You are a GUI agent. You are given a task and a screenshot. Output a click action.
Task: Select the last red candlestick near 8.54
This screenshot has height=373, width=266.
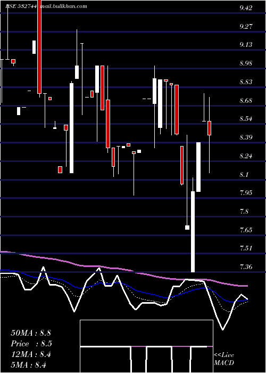pos(209,128)
